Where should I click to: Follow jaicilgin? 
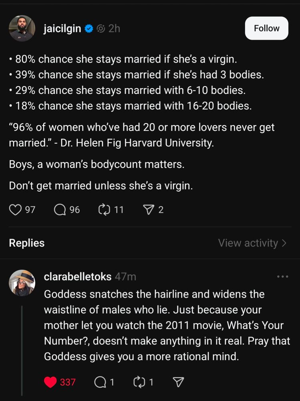pyautogui.click(x=266, y=28)
